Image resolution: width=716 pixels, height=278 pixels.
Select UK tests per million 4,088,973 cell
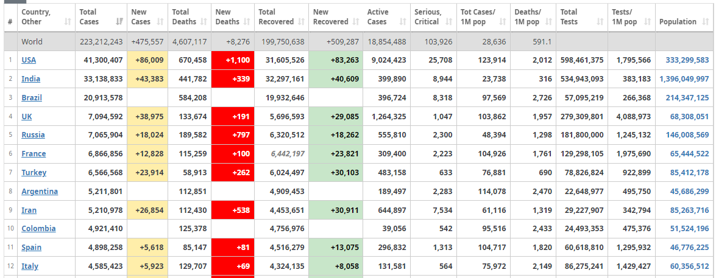pos(631,116)
